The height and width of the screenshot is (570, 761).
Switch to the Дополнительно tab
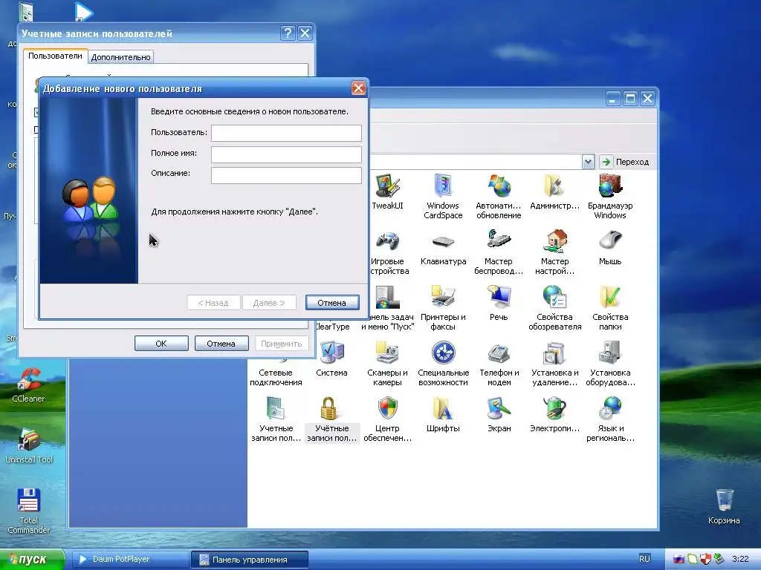pyautogui.click(x=120, y=57)
